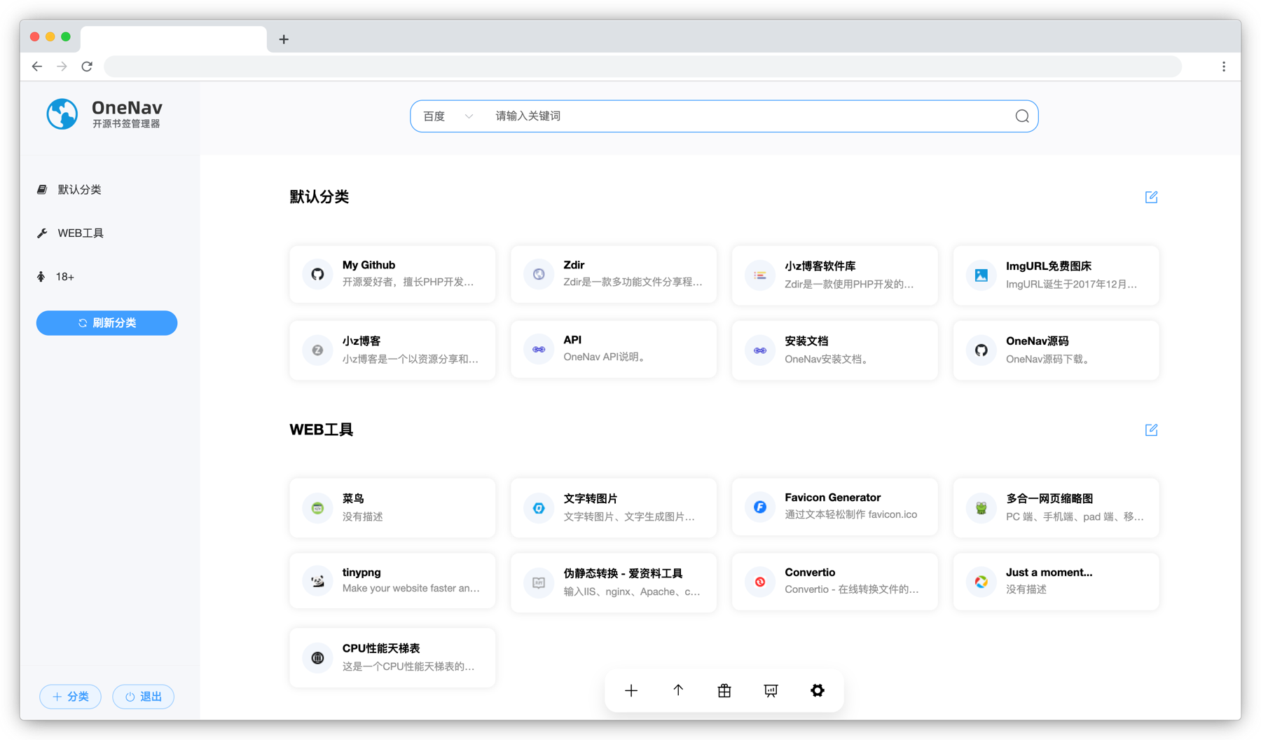This screenshot has height=740, width=1261.
Task: Click the browser forward arrow
Action: click(x=62, y=67)
